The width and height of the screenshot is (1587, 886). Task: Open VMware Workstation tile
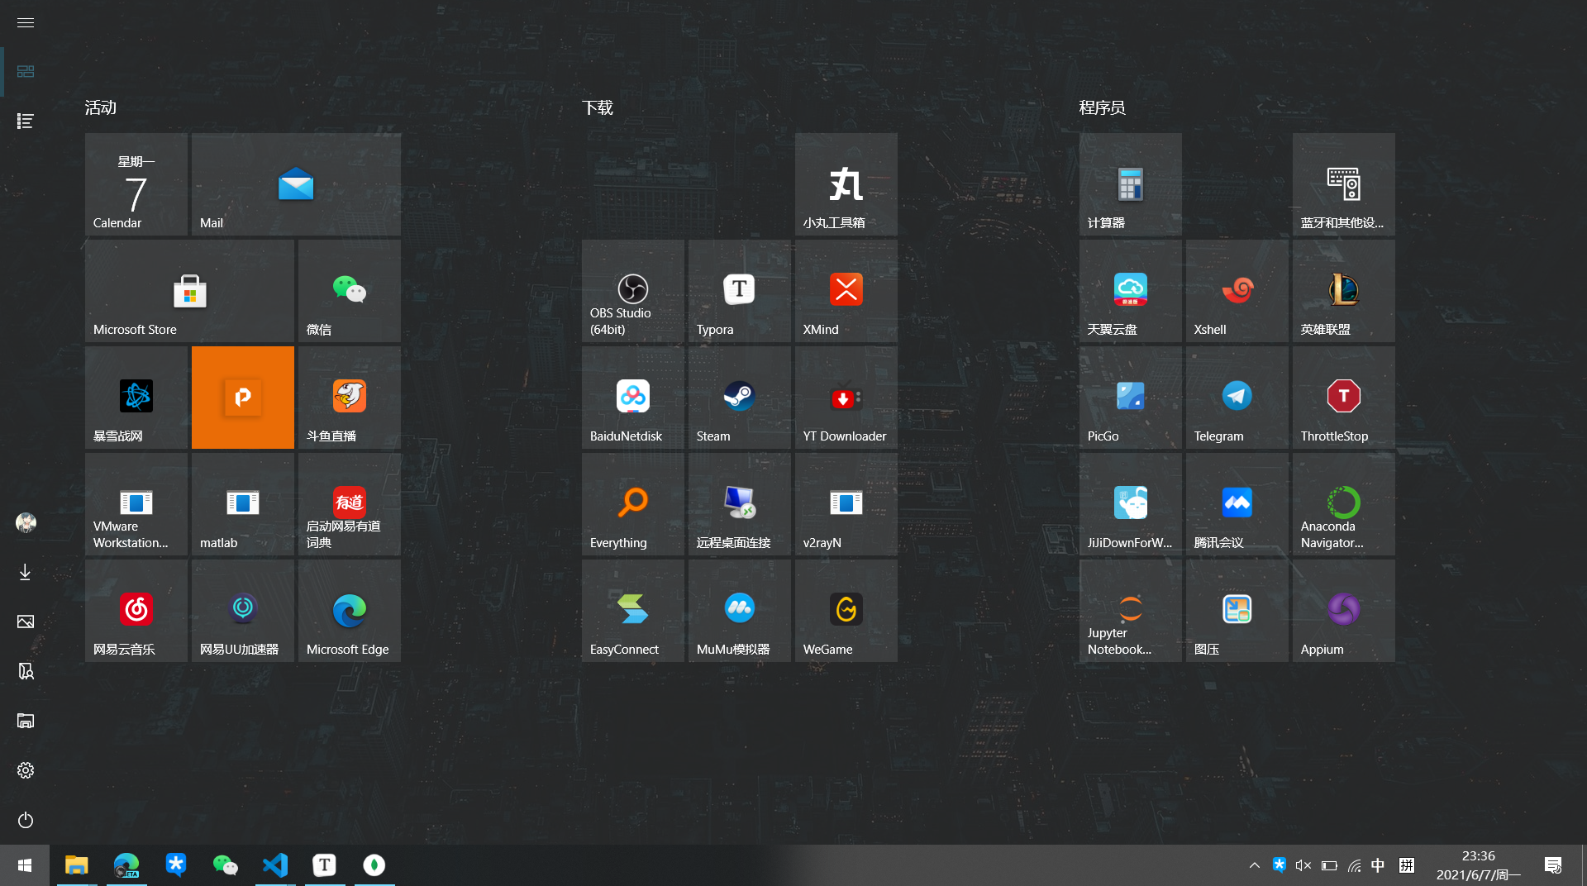pos(136,504)
